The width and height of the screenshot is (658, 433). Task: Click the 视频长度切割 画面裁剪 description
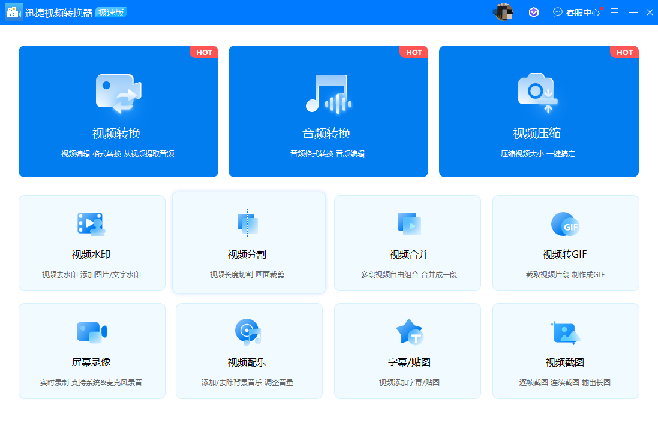(247, 275)
